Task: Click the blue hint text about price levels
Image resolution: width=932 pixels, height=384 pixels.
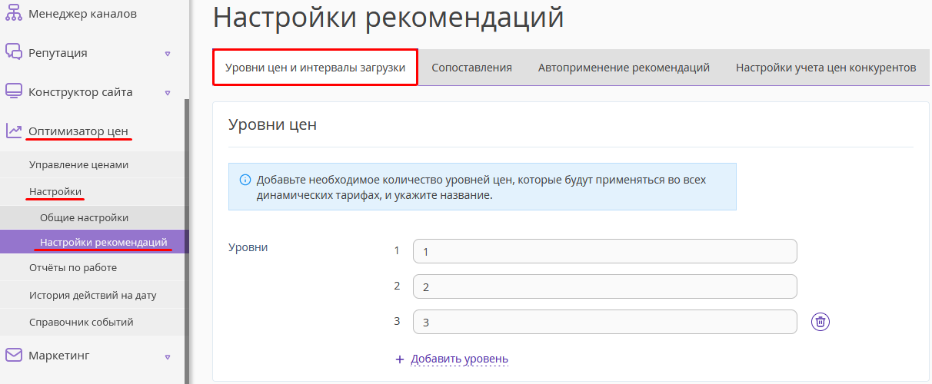Action: coord(481,187)
